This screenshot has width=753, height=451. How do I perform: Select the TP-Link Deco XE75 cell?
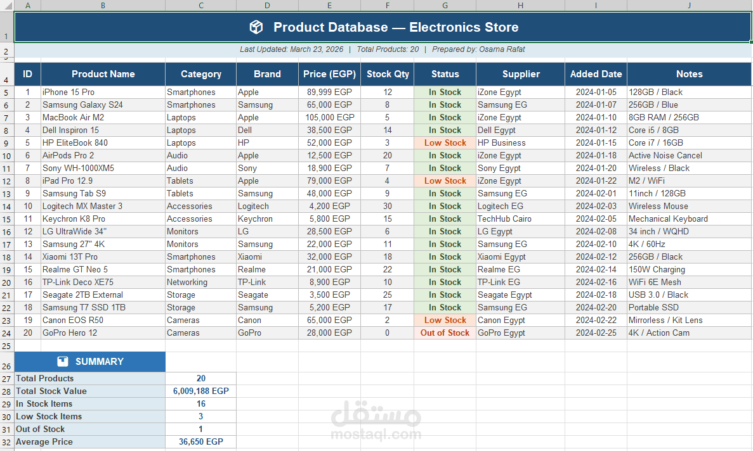[103, 283]
